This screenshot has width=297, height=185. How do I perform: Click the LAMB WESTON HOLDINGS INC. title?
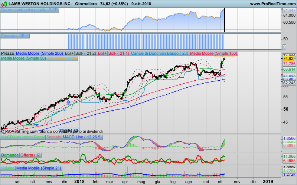[x=40, y=4]
